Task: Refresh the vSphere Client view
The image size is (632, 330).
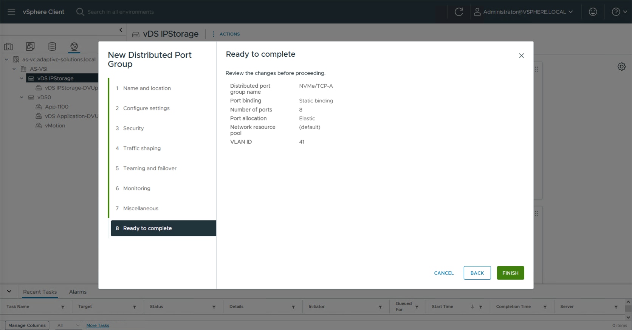Action: pos(459,12)
